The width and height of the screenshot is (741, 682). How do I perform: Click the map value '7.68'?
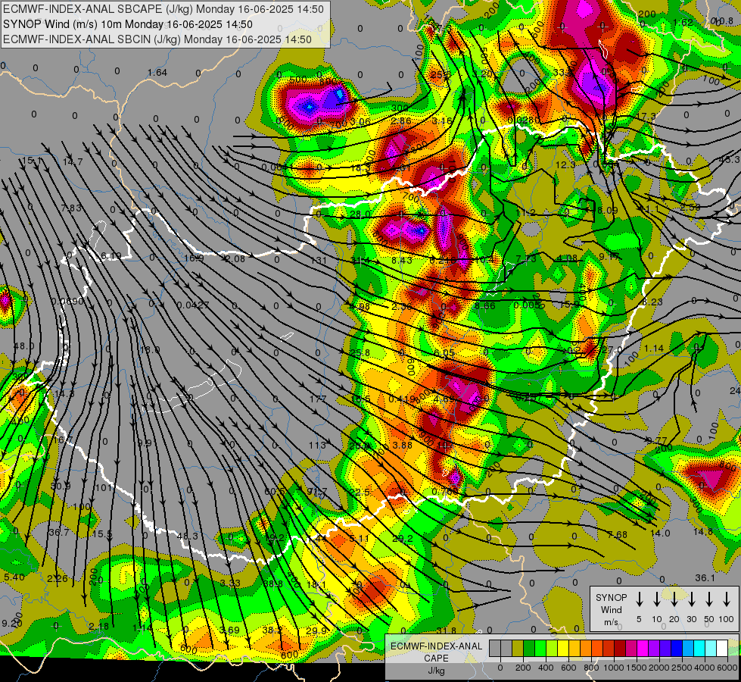pos(617,535)
